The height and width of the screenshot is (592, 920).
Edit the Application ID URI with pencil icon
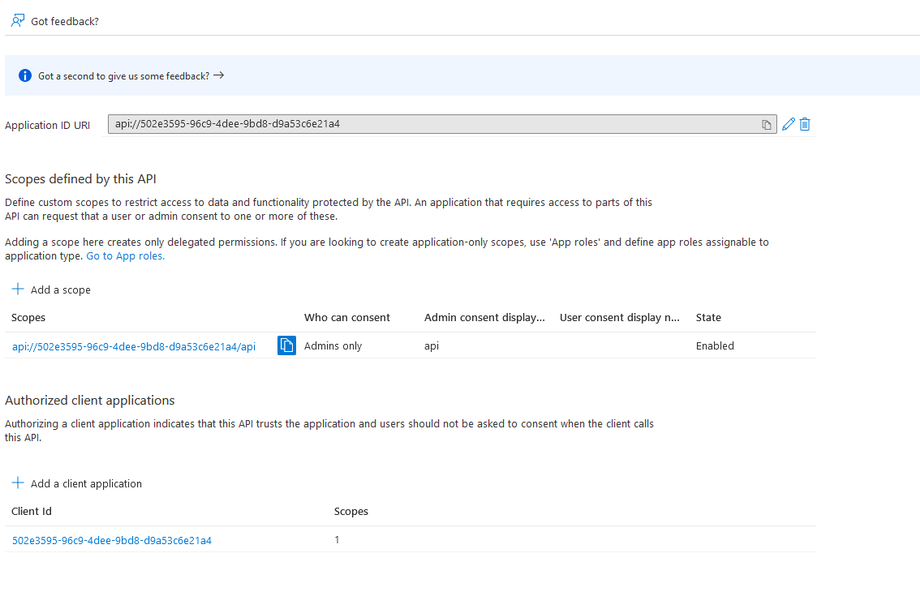coord(788,124)
